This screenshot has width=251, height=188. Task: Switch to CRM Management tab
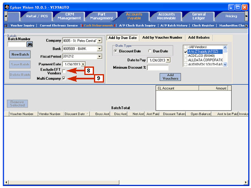(69, 16)
